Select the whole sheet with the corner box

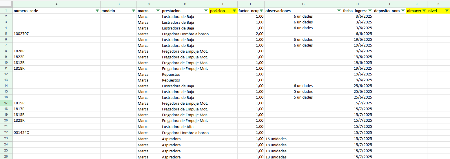point(6,4)
